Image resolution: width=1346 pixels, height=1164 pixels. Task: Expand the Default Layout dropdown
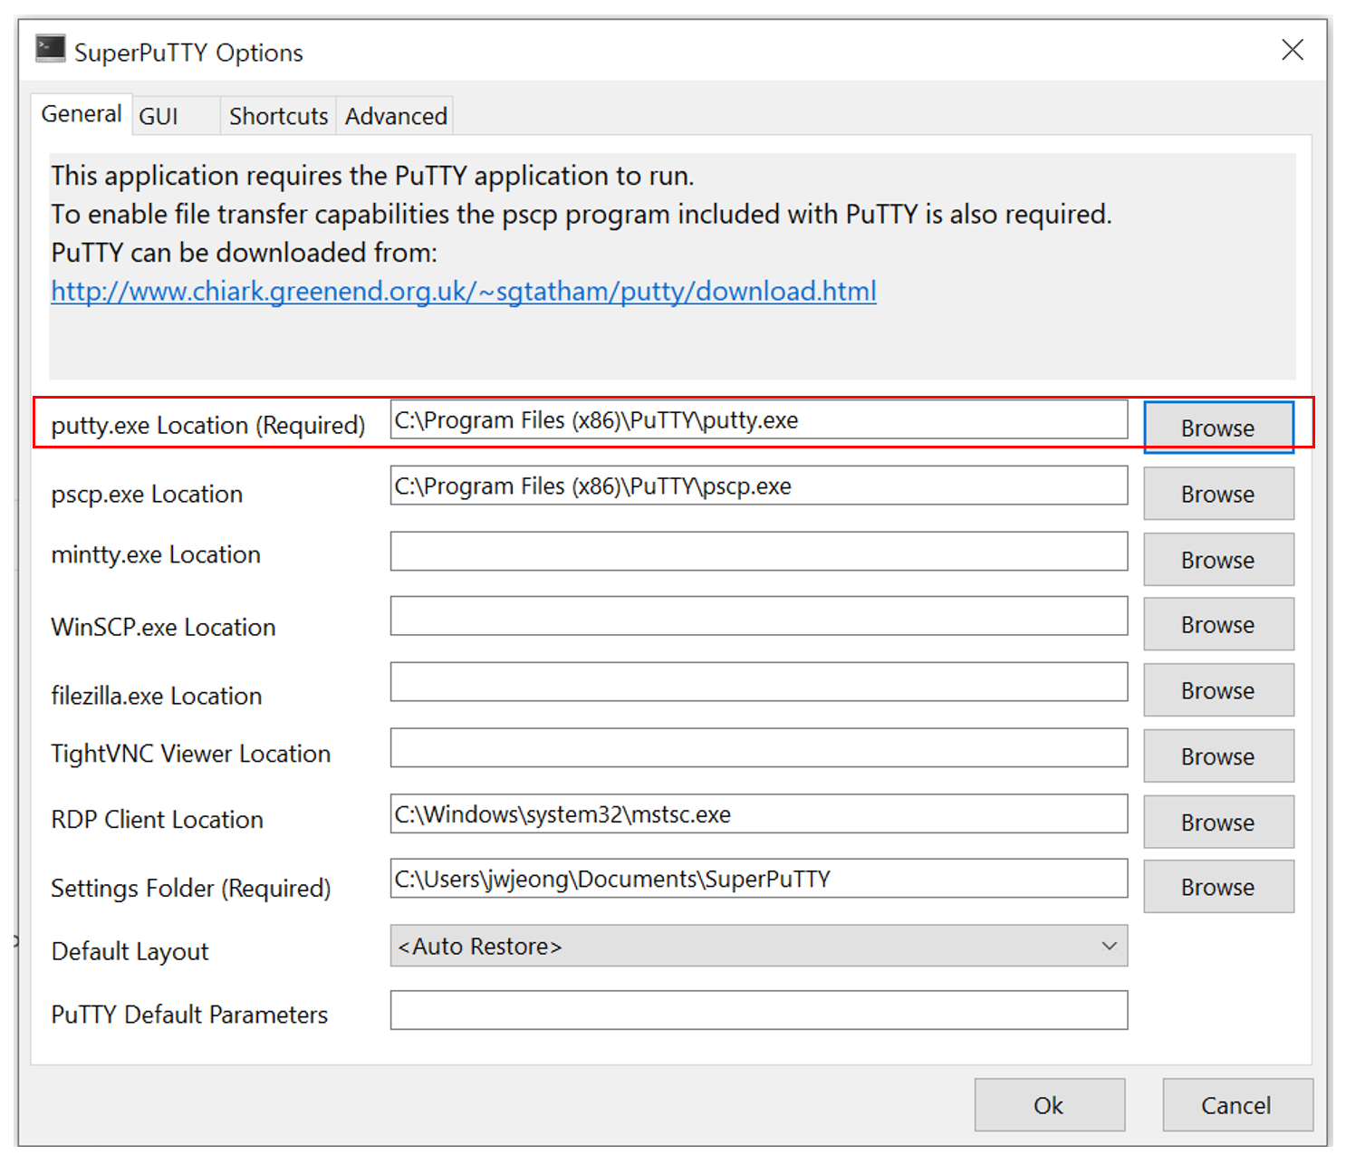point(759,946)
